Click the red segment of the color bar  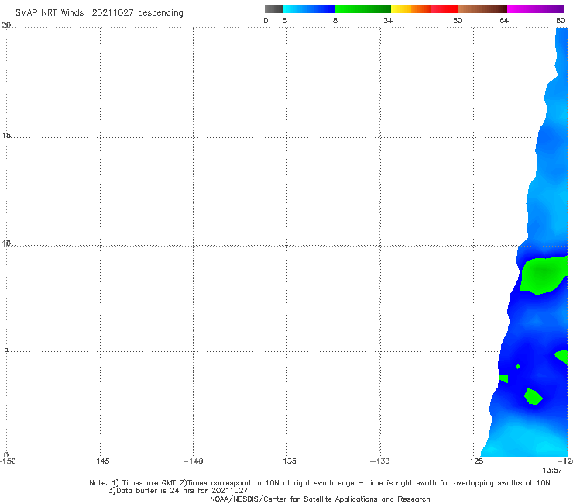(x=444, y=9)
